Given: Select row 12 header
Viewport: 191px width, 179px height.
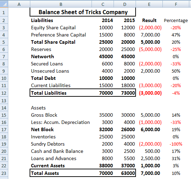Looking at the screenshot, I should [x=4, y=93].
